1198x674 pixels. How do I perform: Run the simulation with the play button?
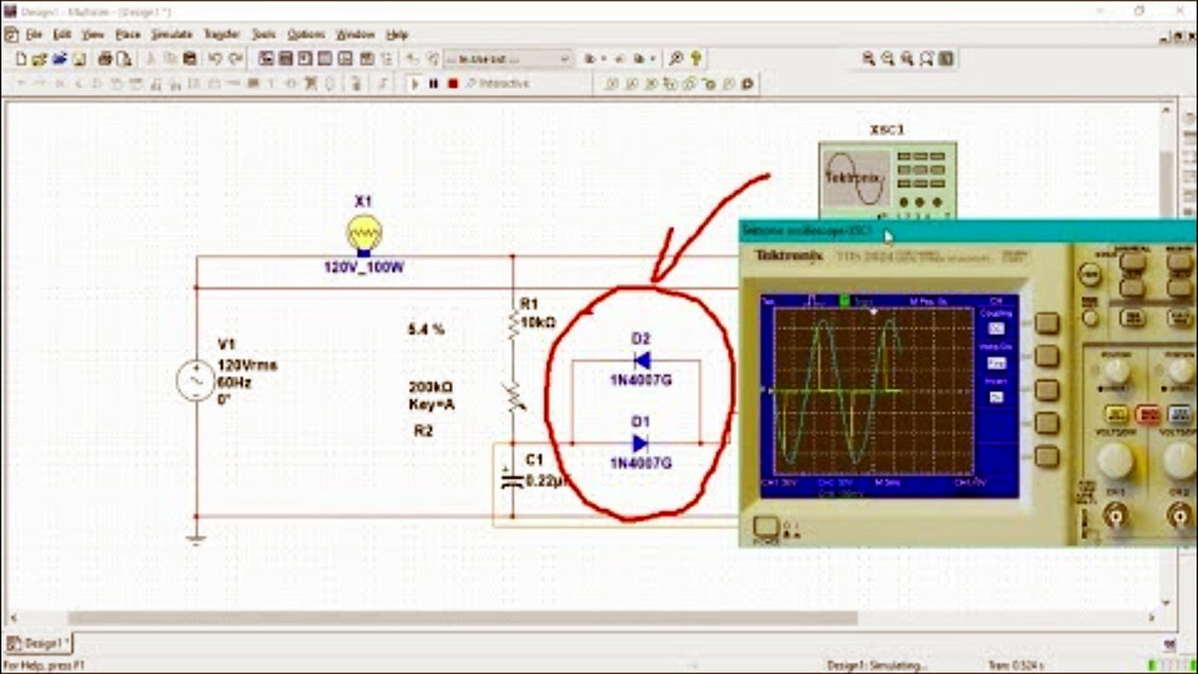coord(415,84)
